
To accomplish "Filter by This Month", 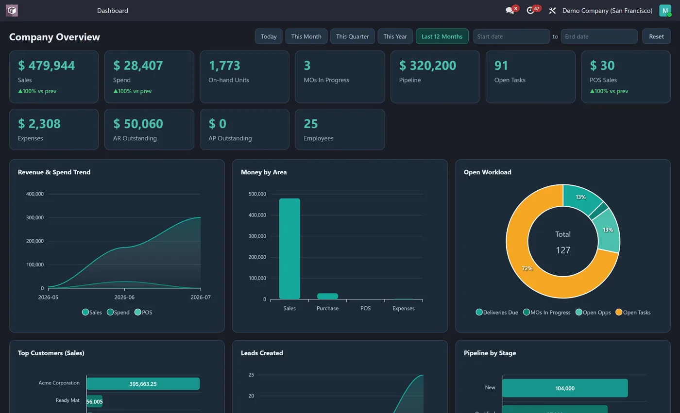I will pyautogui.click(x=306, y=36).
